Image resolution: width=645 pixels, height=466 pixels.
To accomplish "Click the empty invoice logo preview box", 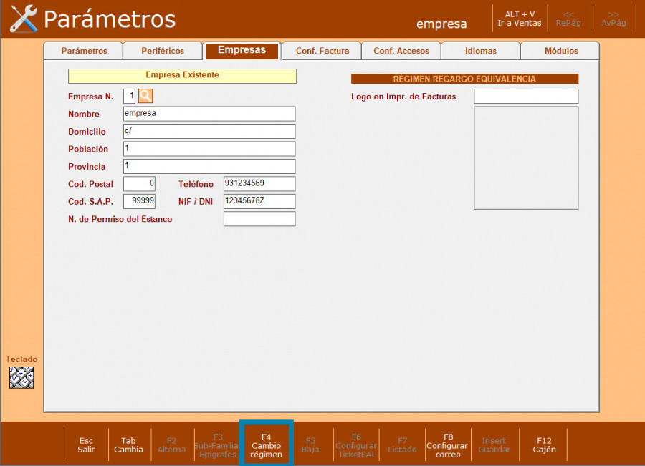I will tap(526, 158).
